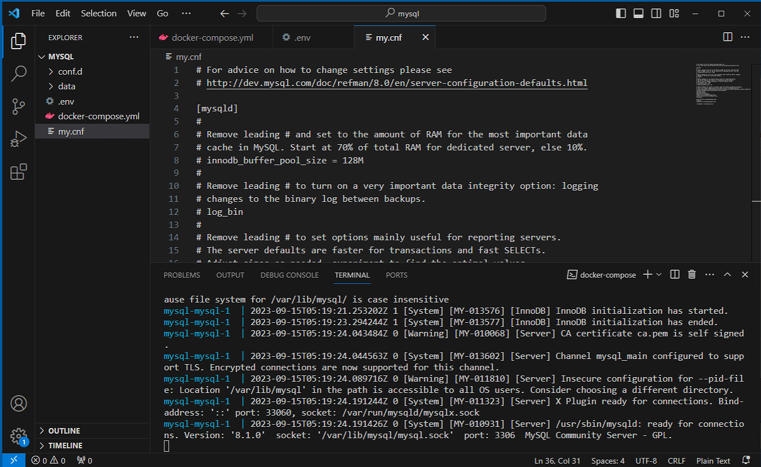The image size is (761, 467).
Task: Expand the conf.d folder
Action: click(x=70, y=72)
